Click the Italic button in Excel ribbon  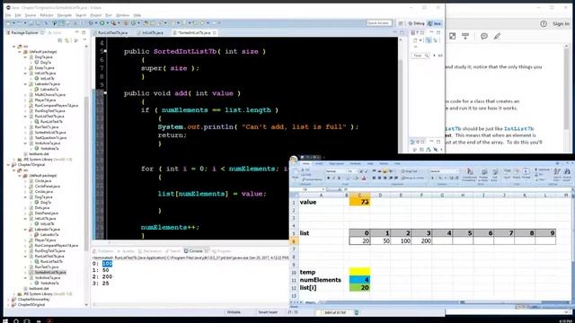tap(333, 178)
